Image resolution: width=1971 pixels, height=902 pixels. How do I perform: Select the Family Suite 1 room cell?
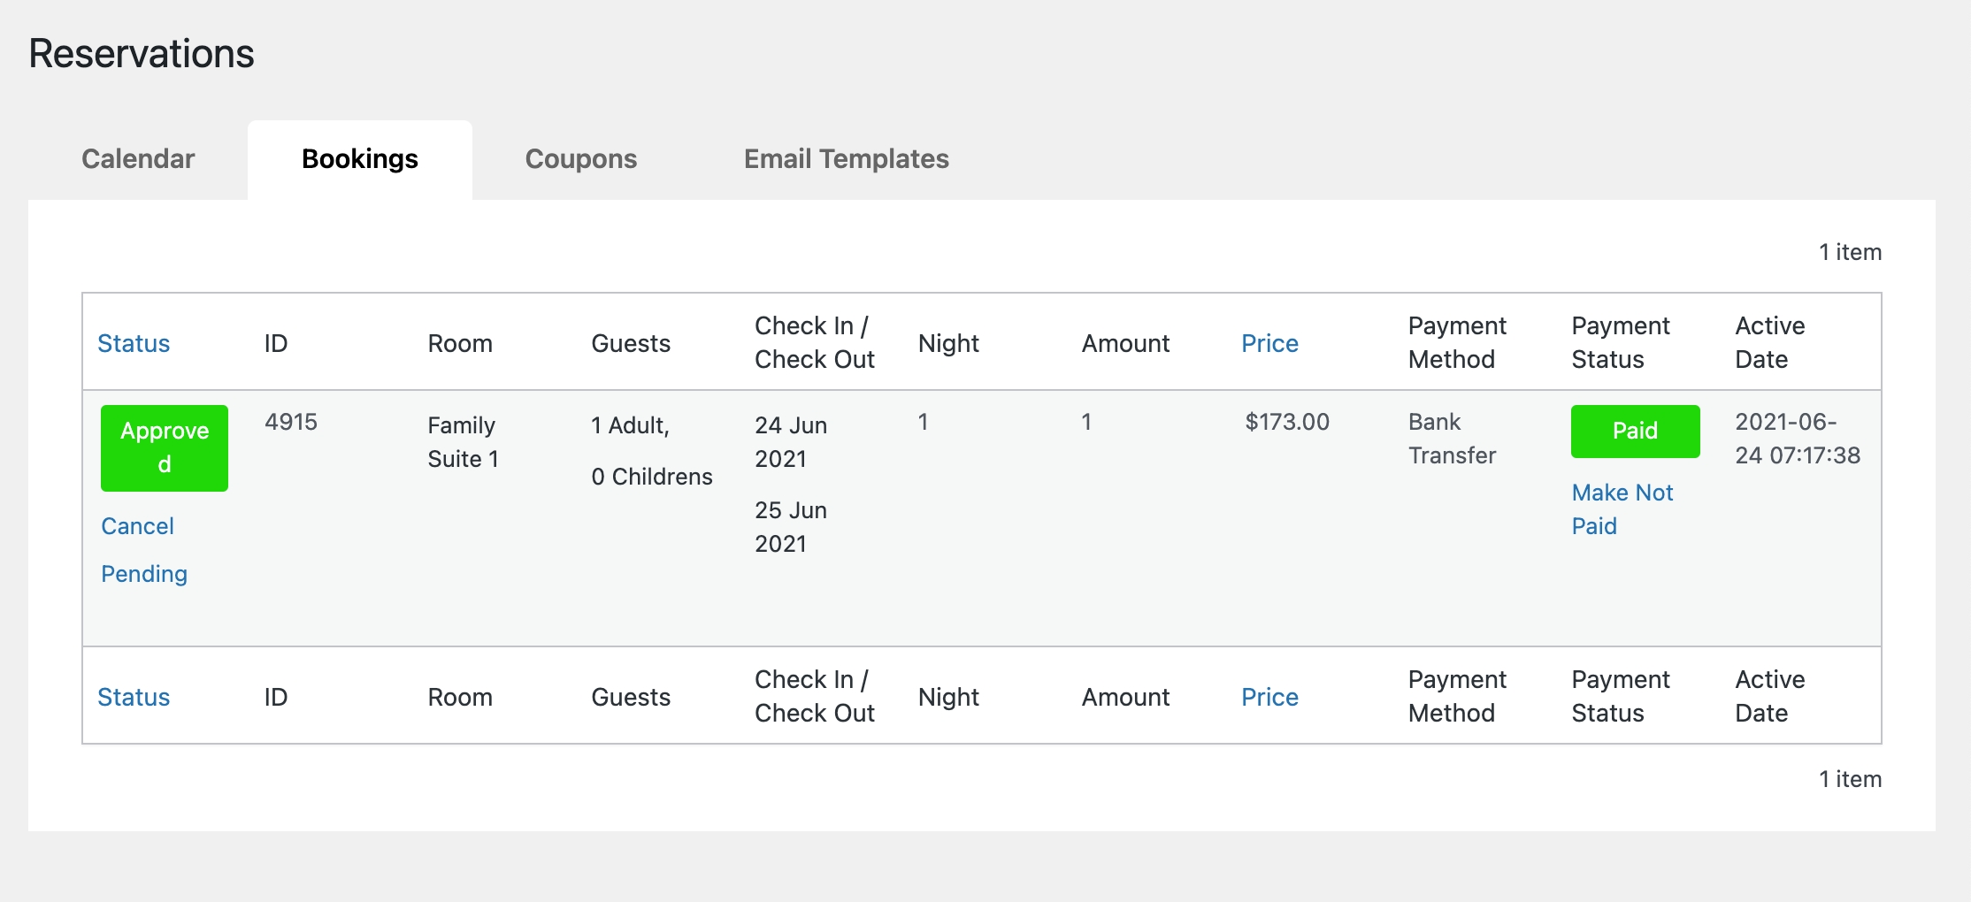(x=463, y=442)
